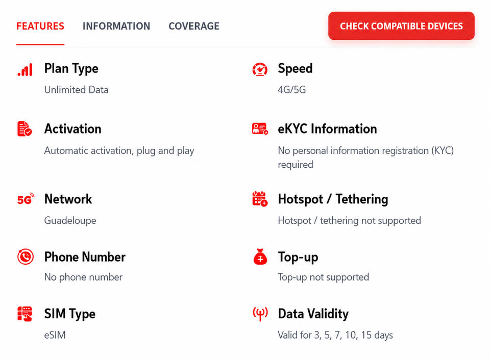This screenshot has width=490, height=359.
Task: Click the eKYC Information ID card icon
Action: pos(260,129)
